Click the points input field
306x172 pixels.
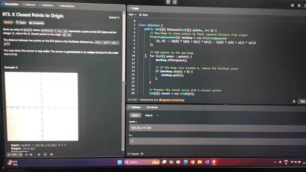[x=218, y=128]
